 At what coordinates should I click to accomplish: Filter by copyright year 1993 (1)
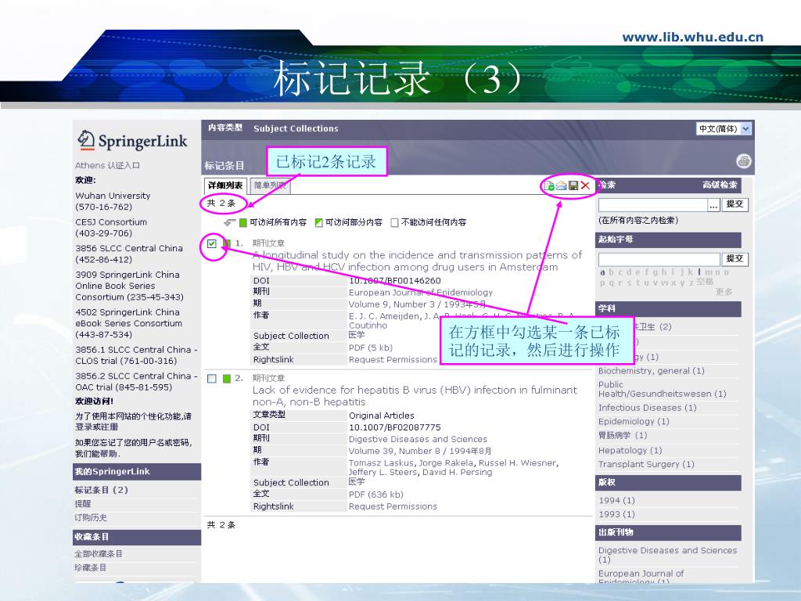(616, 514)
